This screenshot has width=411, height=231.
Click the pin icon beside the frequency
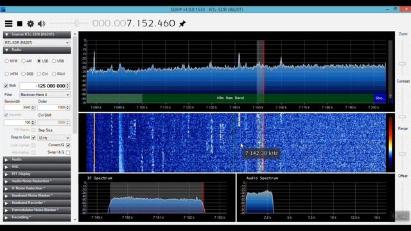click(182, 24)
